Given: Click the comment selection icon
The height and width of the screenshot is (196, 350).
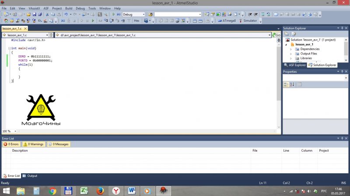Looking at the screenshot, I should pos(263,14).
